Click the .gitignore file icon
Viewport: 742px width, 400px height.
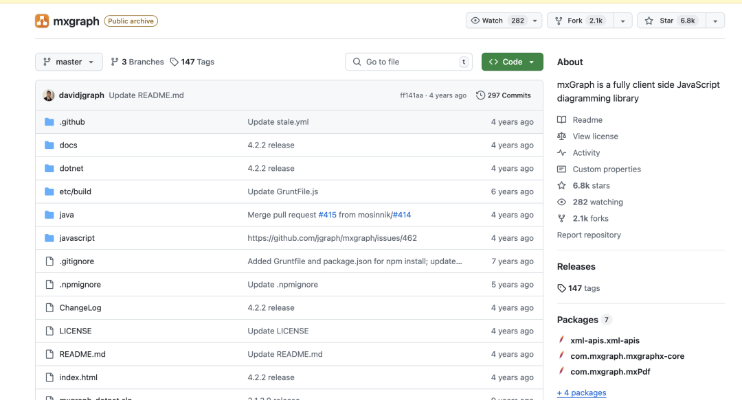point(49,261)
